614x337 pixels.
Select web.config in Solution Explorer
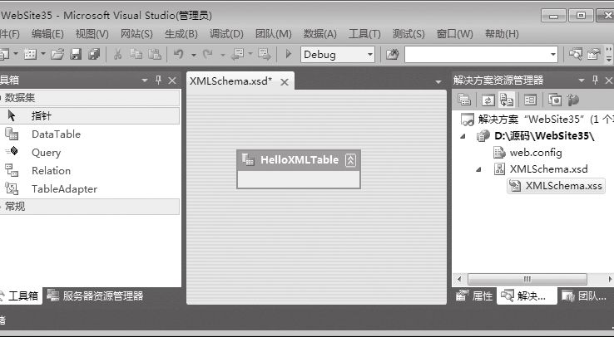click(x=536, y=153)
